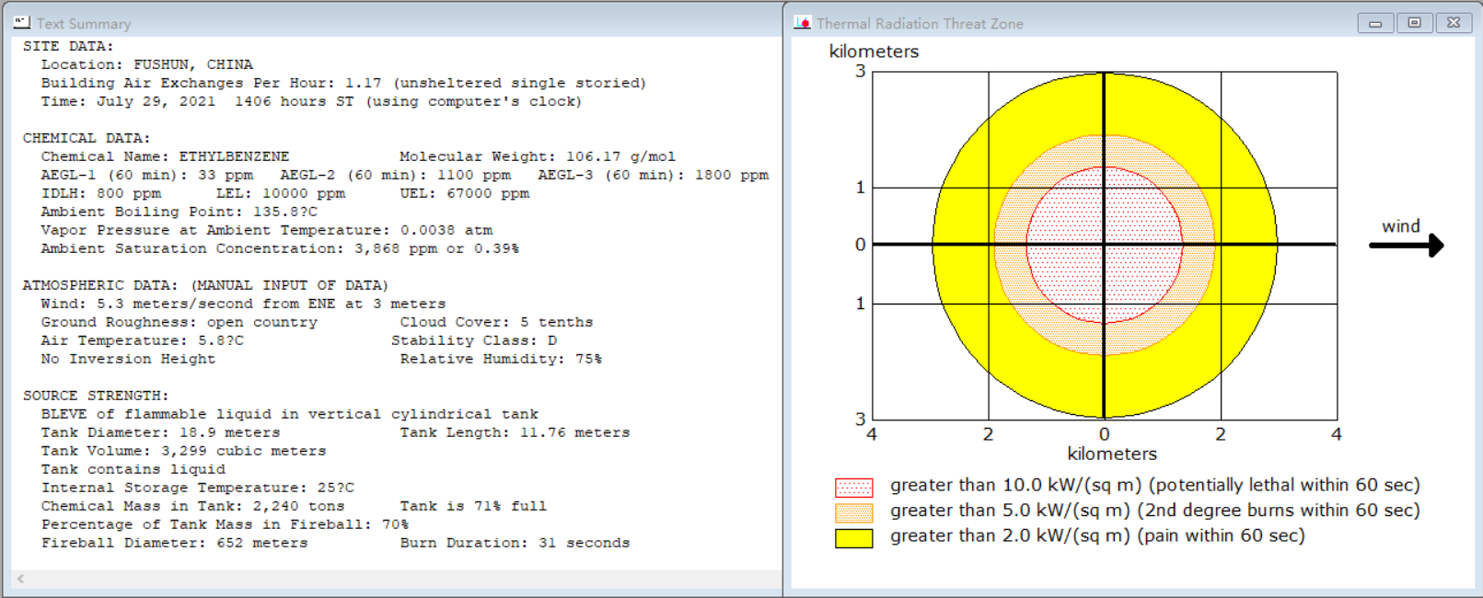The image size is (1483, 598).
Task: Click 'Tank Diameter: 18.9 meters' text
Action: point(160,432)
